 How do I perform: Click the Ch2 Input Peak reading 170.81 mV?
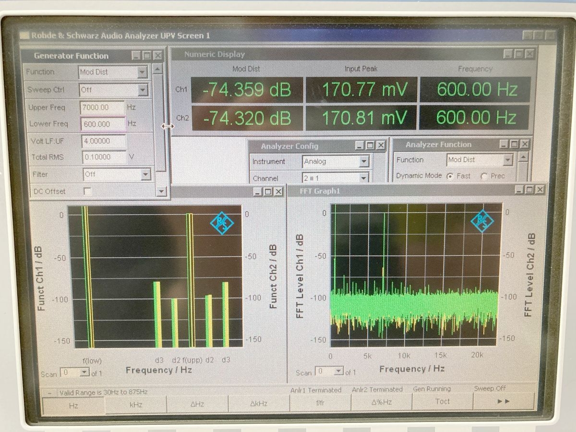361,118
